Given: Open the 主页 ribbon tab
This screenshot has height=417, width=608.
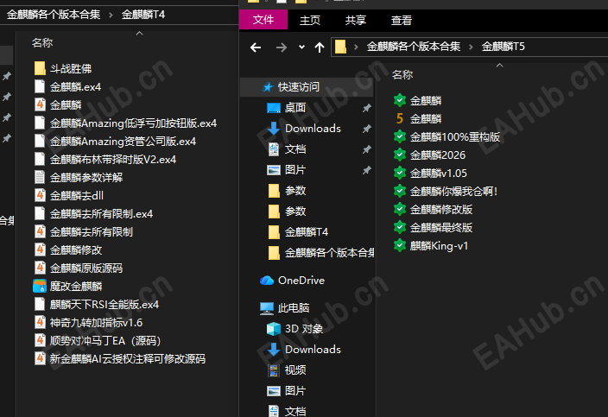Looking at the screenshot, I should point(310,20).
